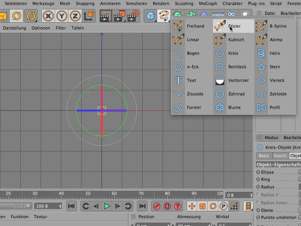
Task: Open the material manager Textur menu
Action: pyautogui.click(x=41, y=217)
